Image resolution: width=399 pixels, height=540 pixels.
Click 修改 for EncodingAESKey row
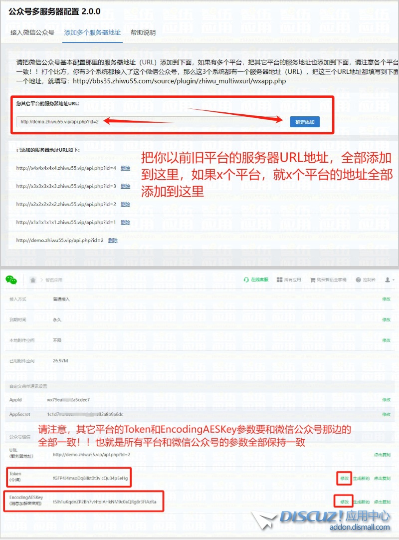(x=344, y=502)
